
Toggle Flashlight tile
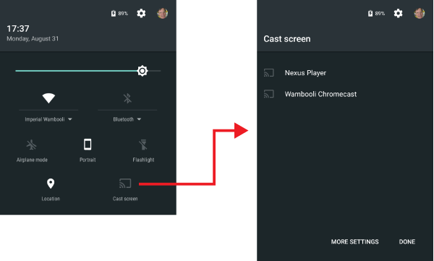[143, 150]
